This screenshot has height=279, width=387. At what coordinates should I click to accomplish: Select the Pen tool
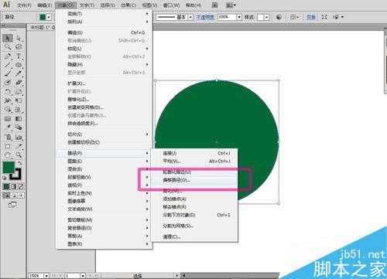[8, 56]
